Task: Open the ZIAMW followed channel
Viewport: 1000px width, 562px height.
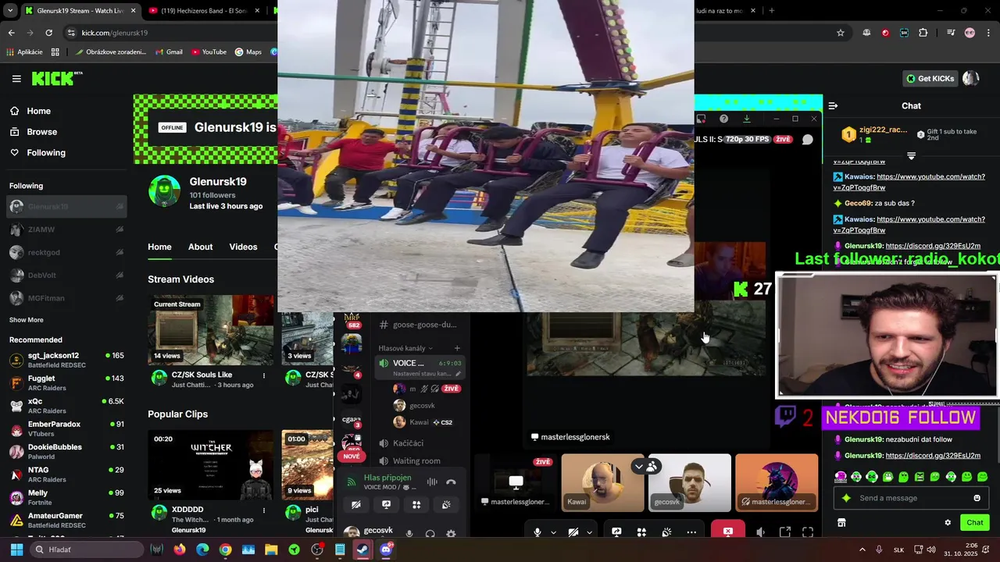Action: coord(66,229)
